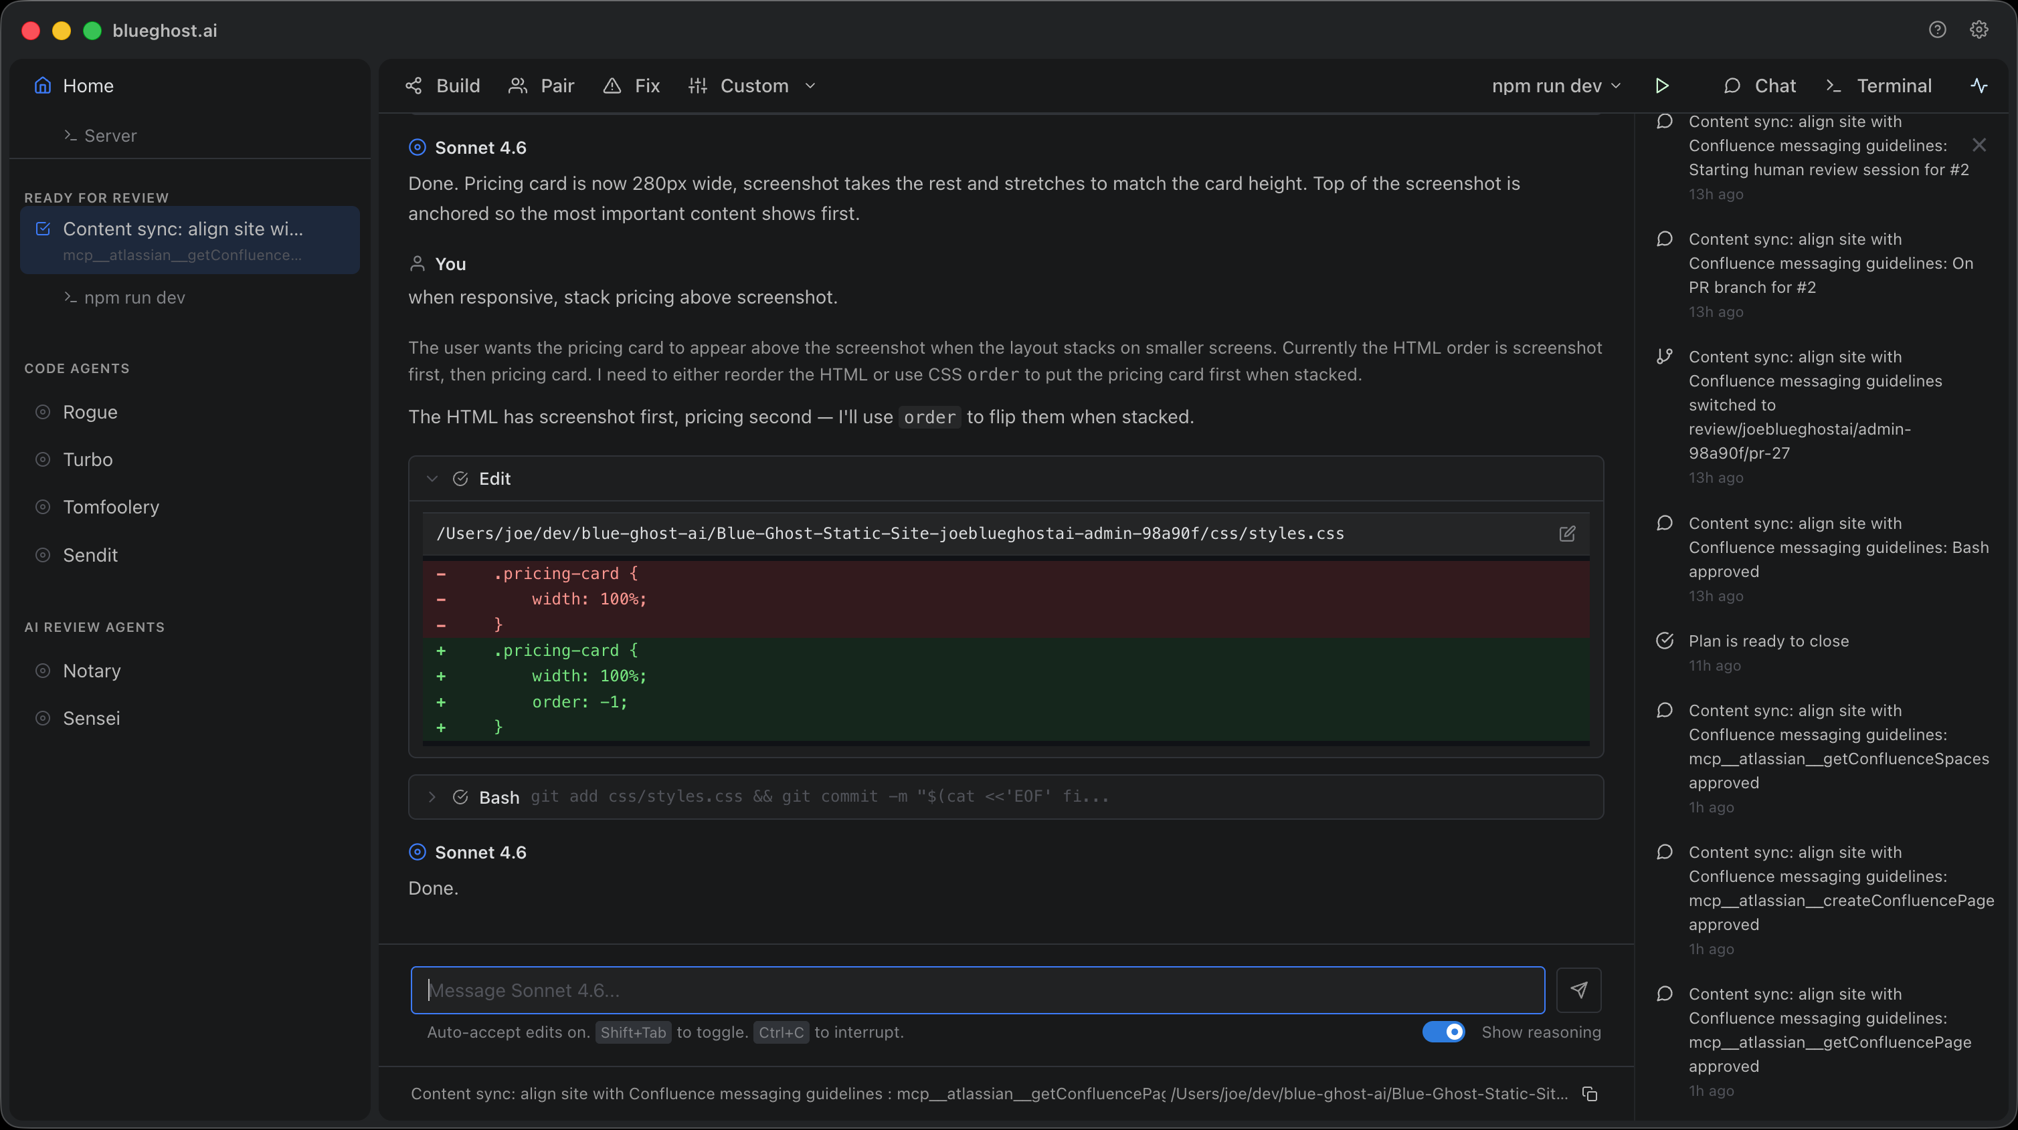Go to Home in sidebar
This screenshot has height=1130, width=2018.
88,86
